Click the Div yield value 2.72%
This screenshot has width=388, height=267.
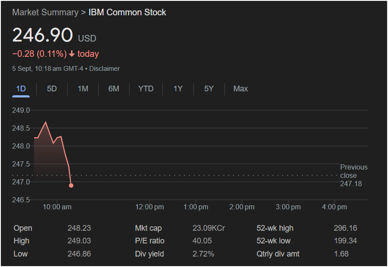tap(203, 254)
